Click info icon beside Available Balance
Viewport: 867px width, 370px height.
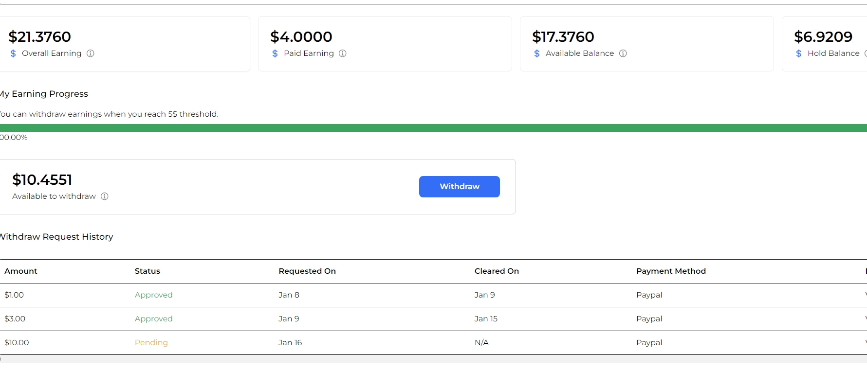coord(623,53)
